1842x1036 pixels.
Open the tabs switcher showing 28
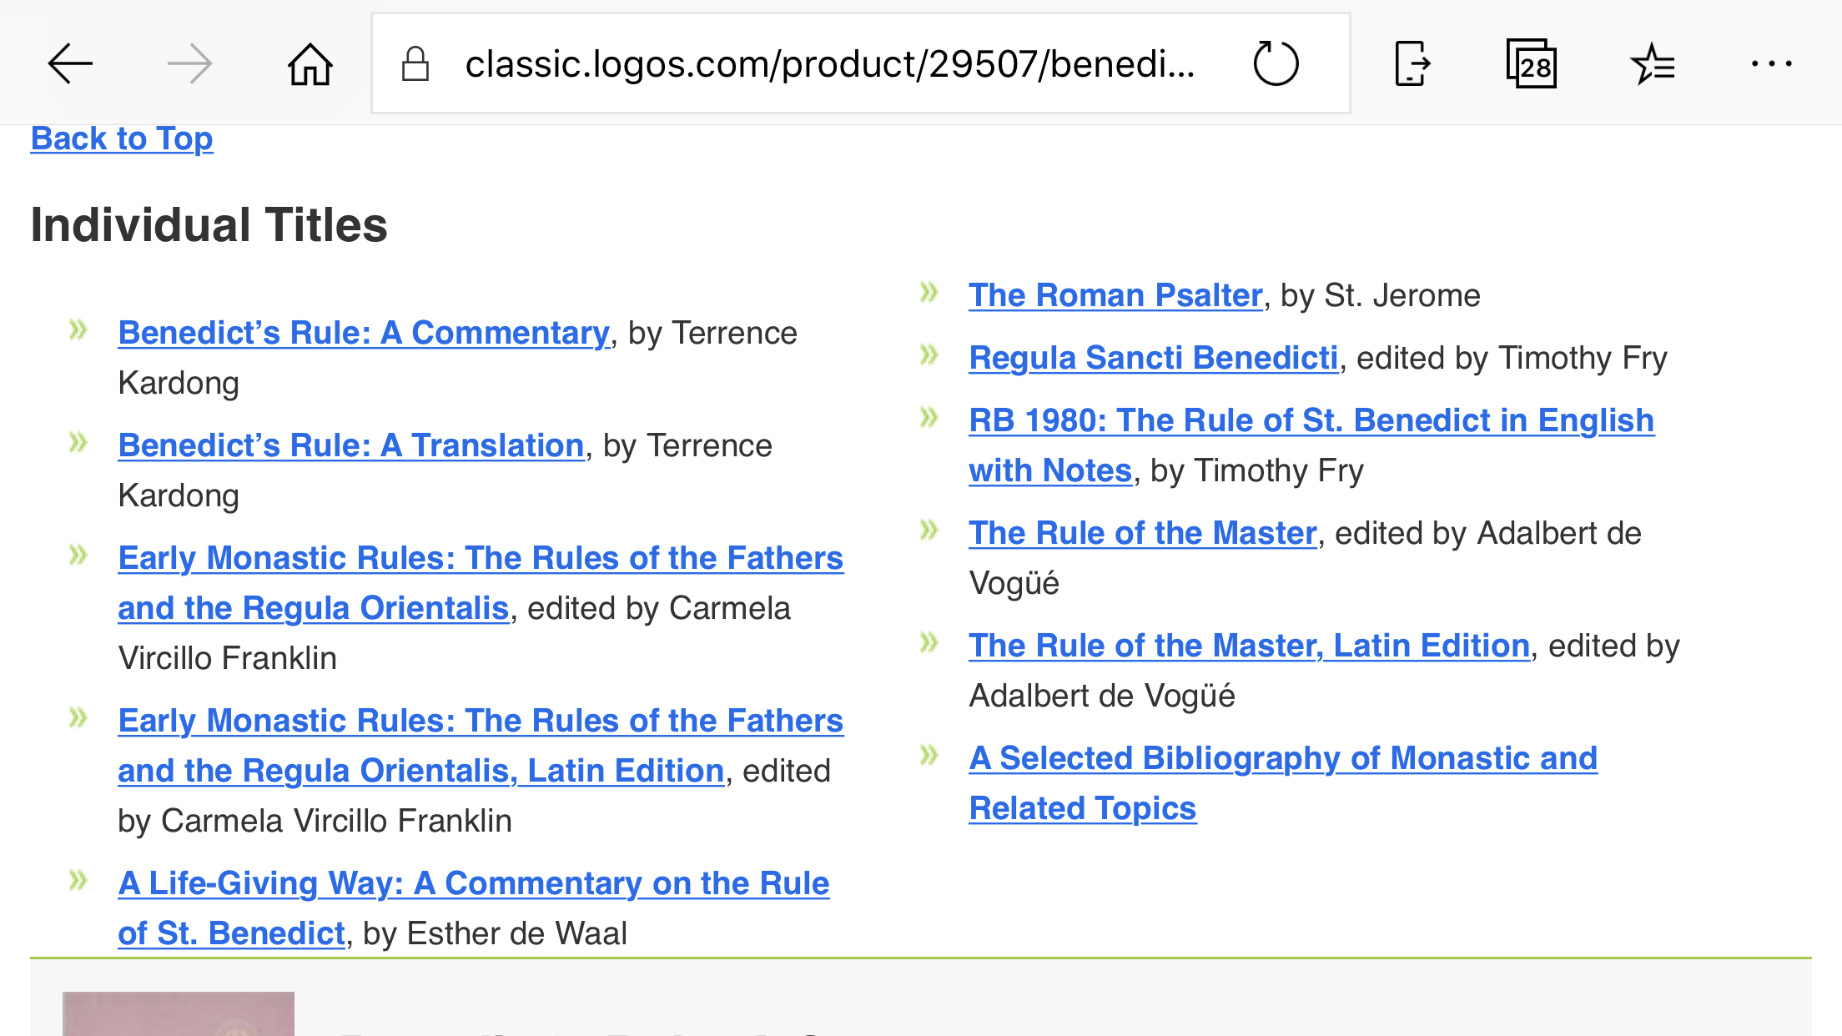pyautogui.click(x=1532, y=63)
